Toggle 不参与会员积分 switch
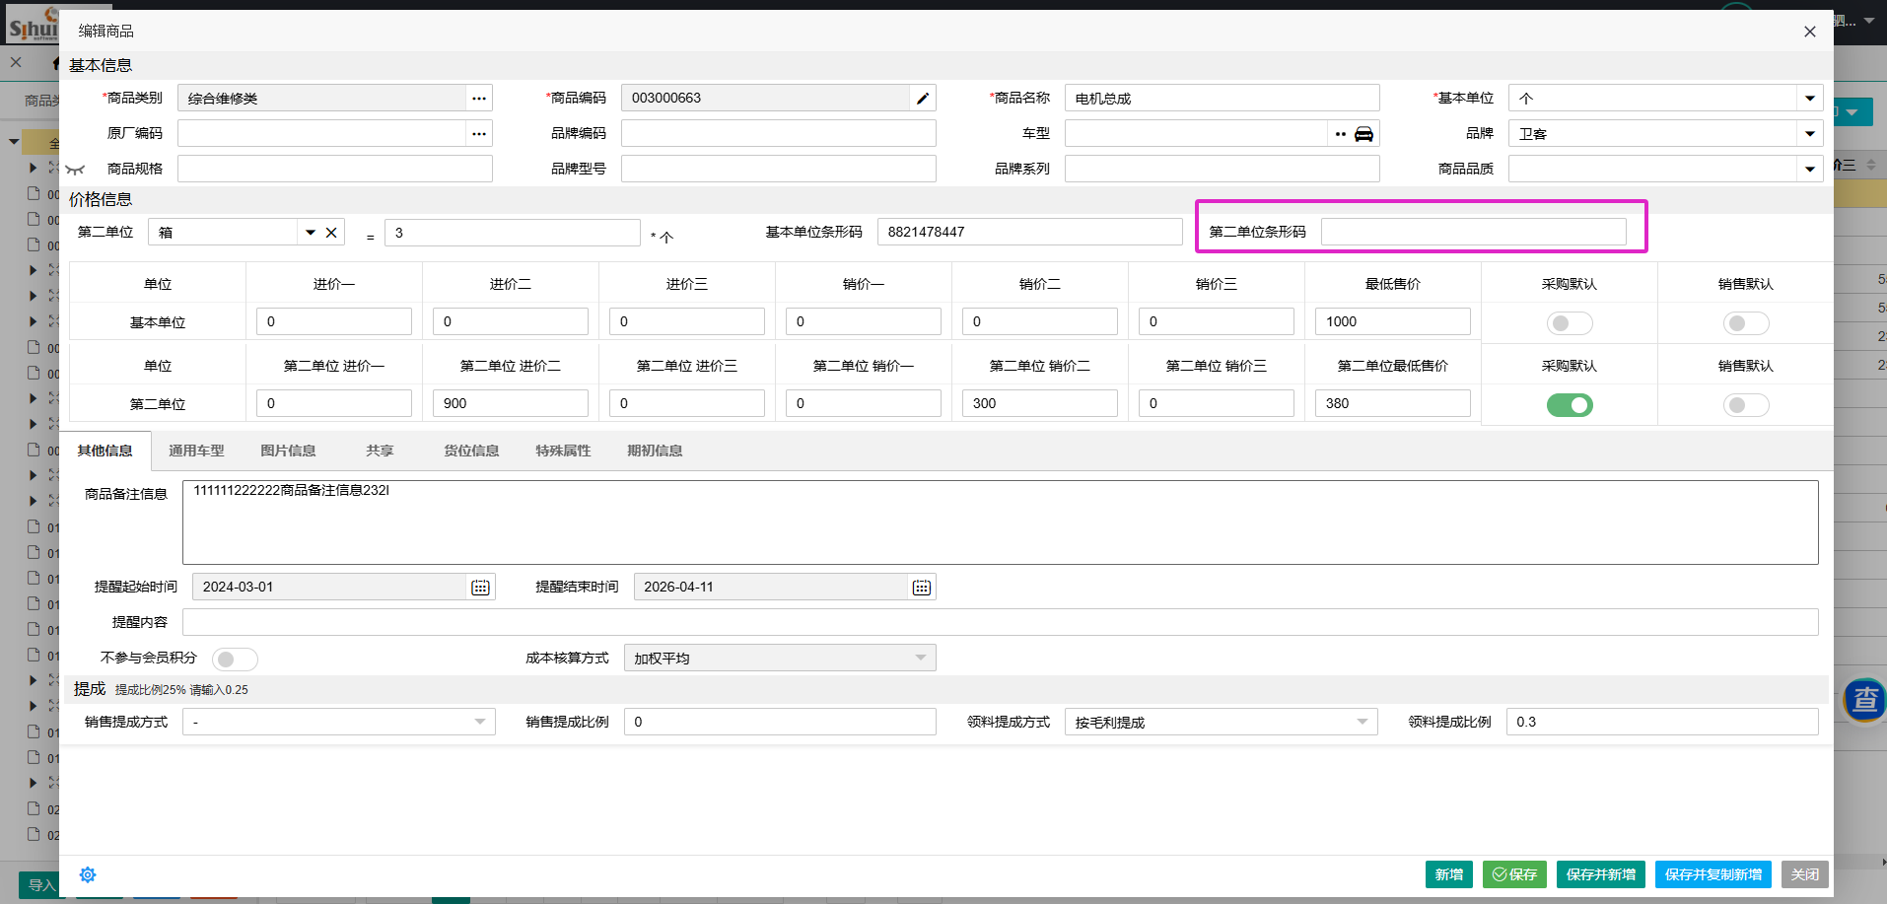Screen dimensions: 1887x904 click(235, 659)
